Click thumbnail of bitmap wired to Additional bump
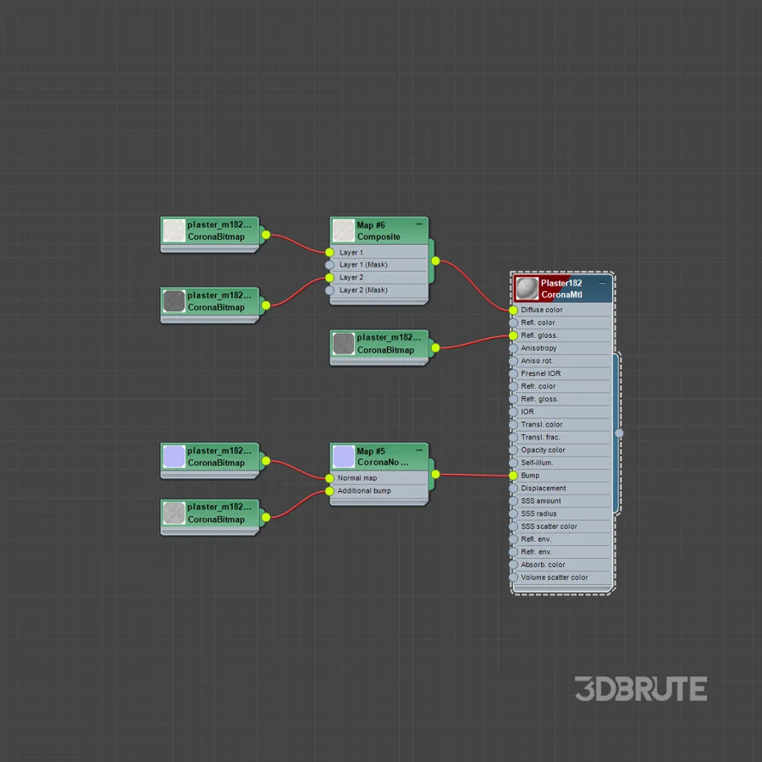762x762 pixels. 174,513
